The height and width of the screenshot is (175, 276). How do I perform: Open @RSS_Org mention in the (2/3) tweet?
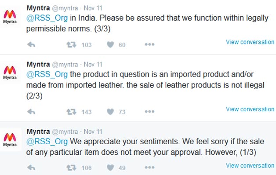(47, 74)
